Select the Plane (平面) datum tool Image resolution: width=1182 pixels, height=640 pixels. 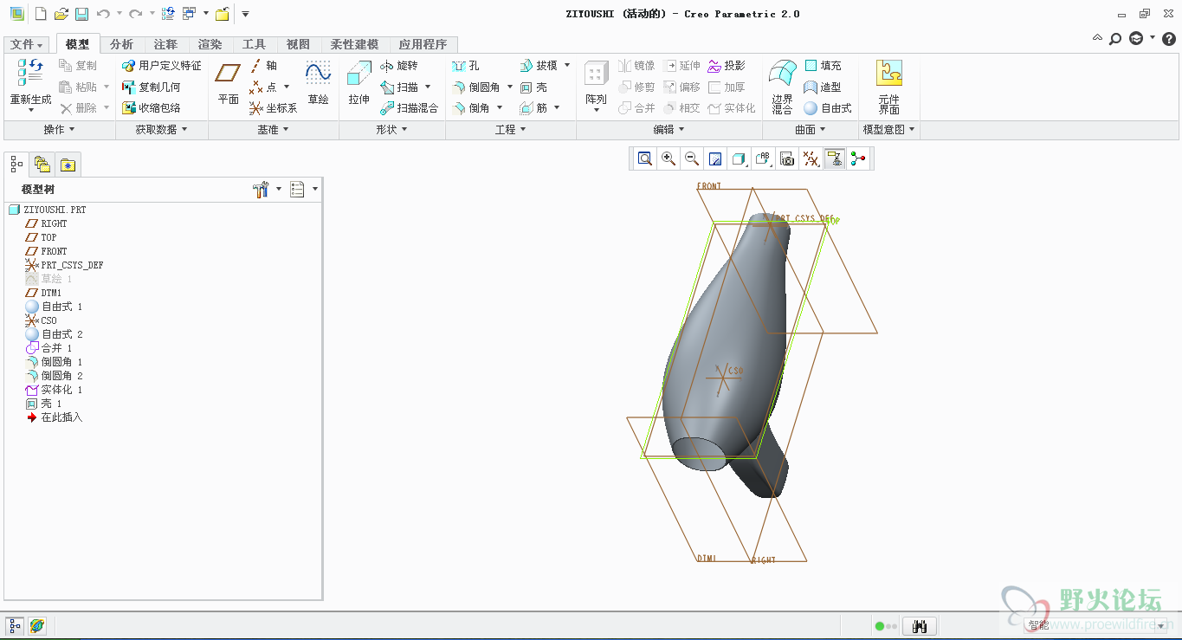click(x=229, y=85)
